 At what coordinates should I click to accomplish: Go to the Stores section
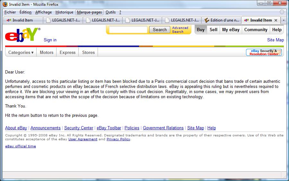coord(88,53)
